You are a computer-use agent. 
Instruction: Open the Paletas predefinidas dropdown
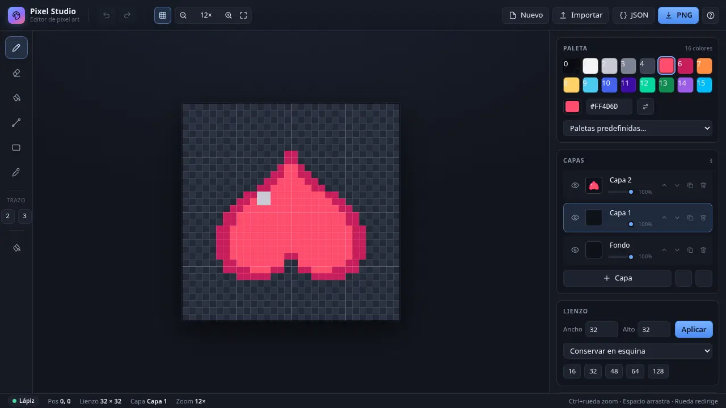(638, 128)
